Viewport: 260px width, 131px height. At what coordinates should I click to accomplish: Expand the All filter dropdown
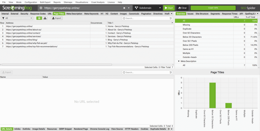(x=17, y=18)
